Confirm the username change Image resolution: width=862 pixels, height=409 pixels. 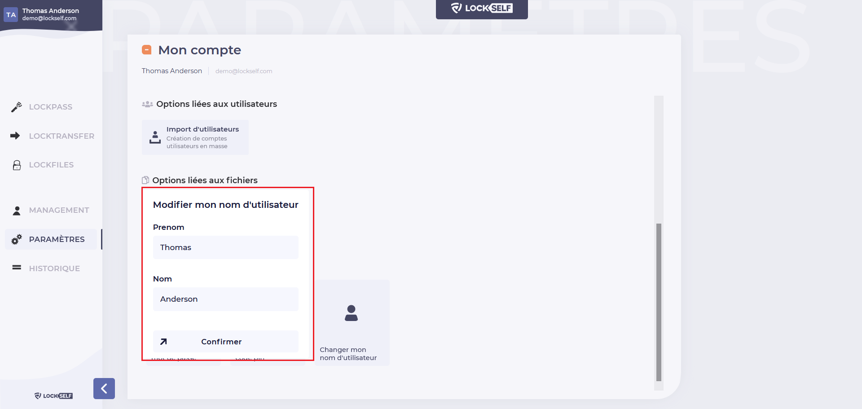[225, 342]
